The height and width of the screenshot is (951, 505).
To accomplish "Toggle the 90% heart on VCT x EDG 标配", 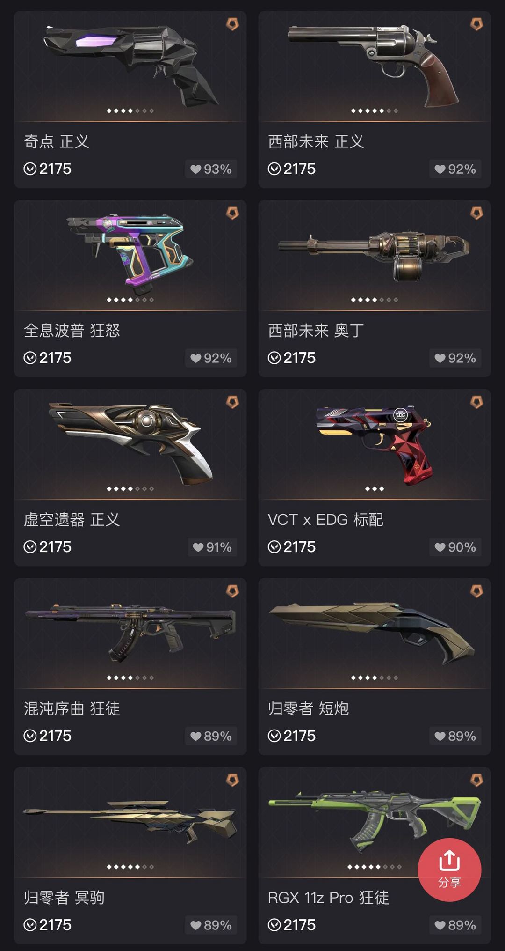I will tap(455, 547).
